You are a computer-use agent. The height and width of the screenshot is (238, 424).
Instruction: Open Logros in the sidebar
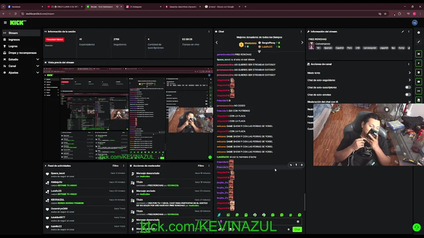point(21,46)
